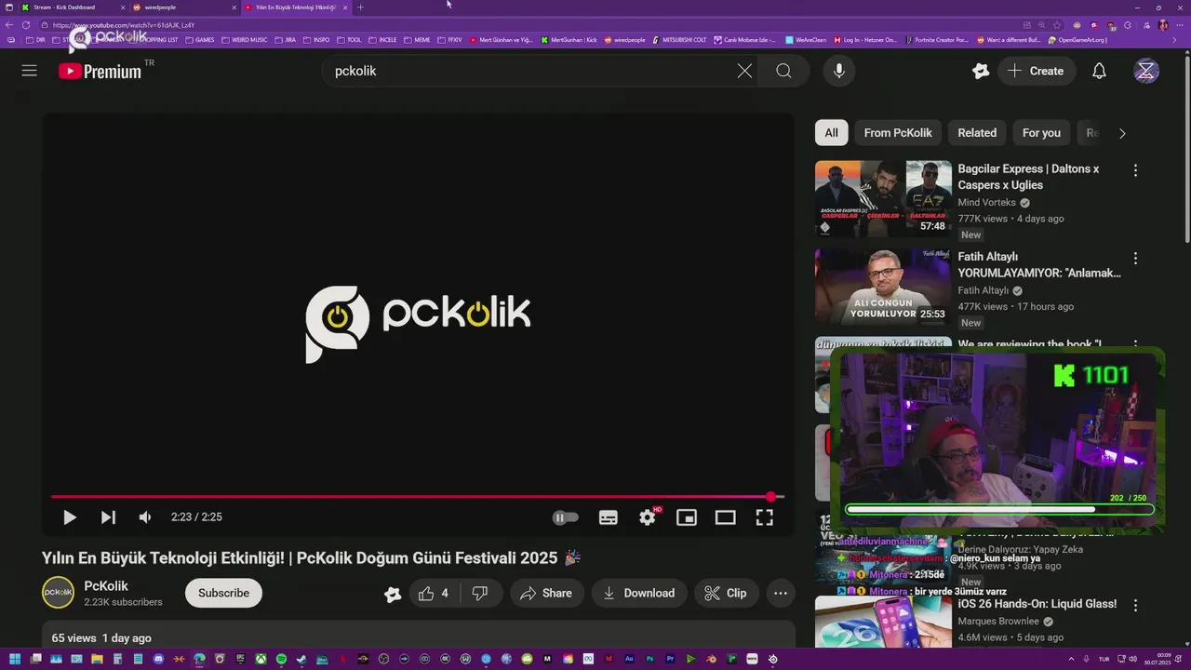Open the Create menu button
This screenshot has width=1191, height=670.
click(1037, 71)
